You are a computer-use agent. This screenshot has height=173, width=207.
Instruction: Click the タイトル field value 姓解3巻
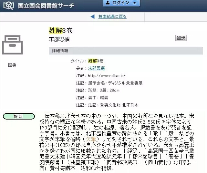pos(96,61)
